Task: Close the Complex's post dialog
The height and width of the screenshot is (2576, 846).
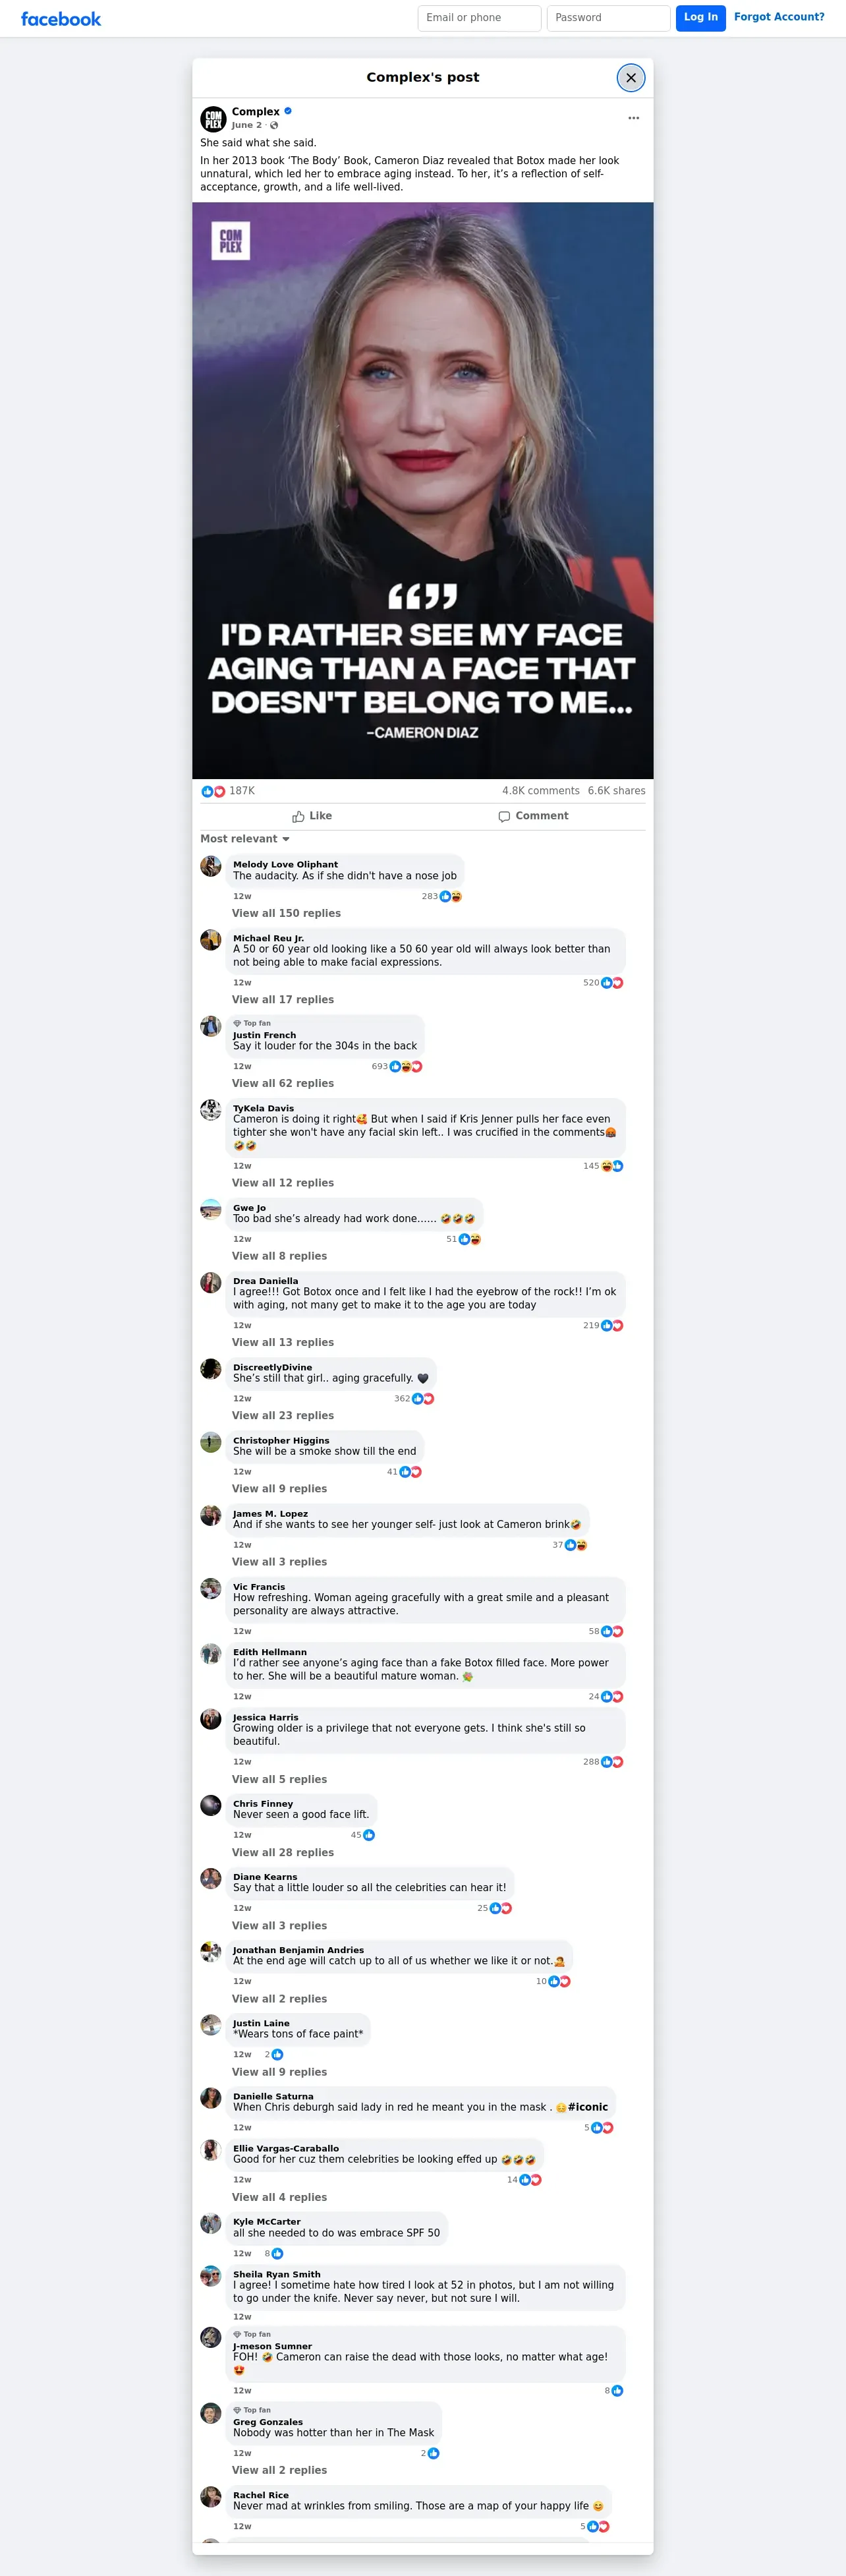Action: point(631,78)
